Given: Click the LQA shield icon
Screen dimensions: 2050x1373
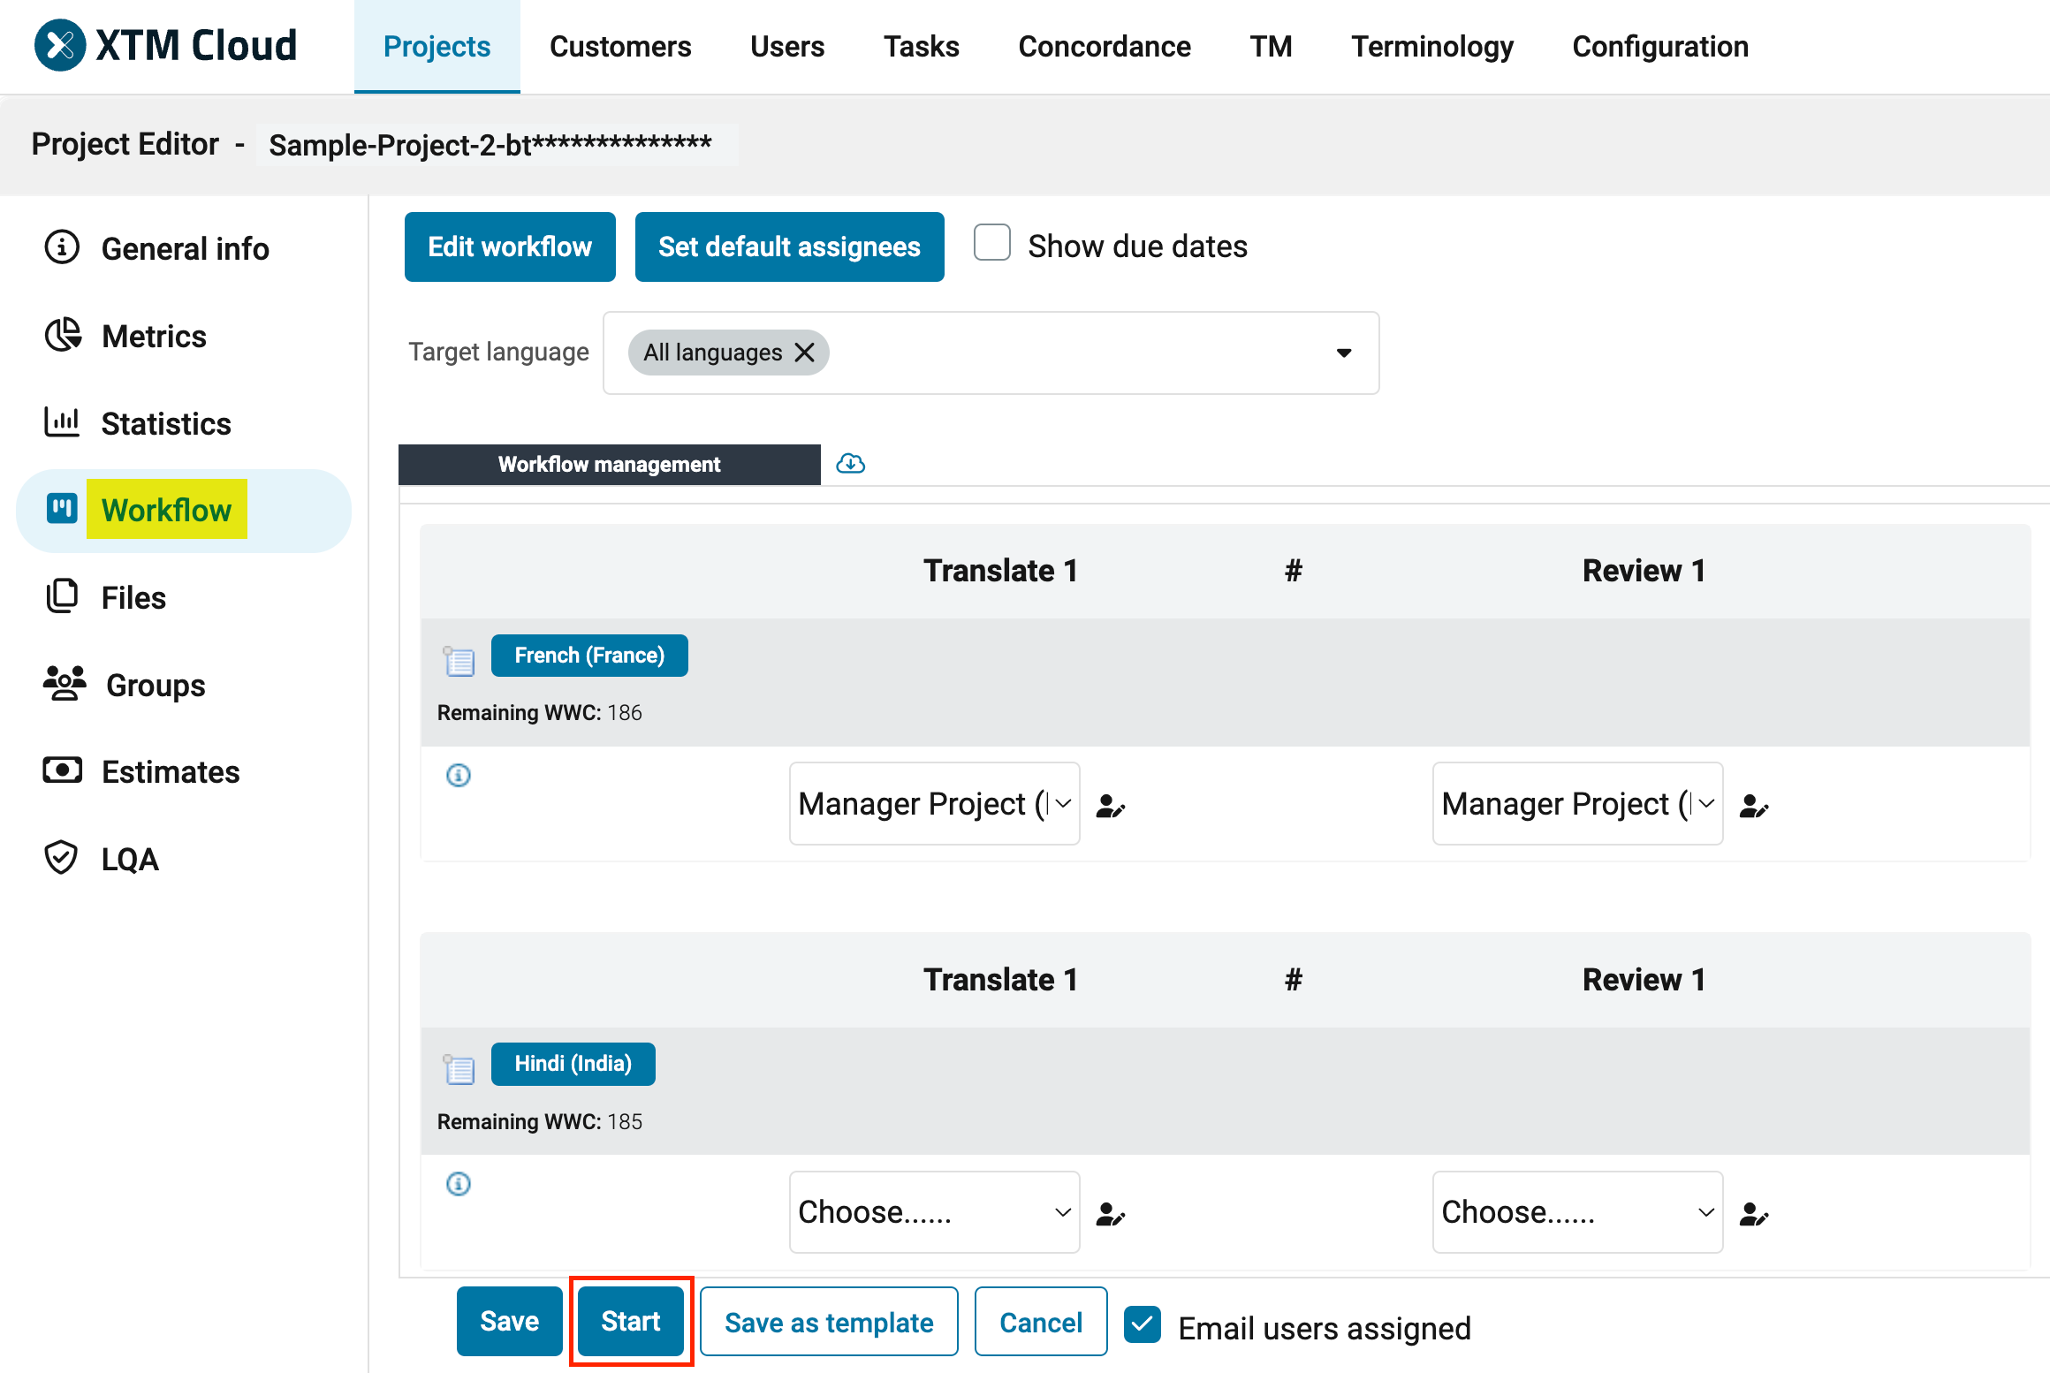Looking at the screenshot, I should click(61, 858).
